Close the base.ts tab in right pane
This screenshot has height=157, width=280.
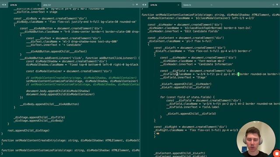211,5
